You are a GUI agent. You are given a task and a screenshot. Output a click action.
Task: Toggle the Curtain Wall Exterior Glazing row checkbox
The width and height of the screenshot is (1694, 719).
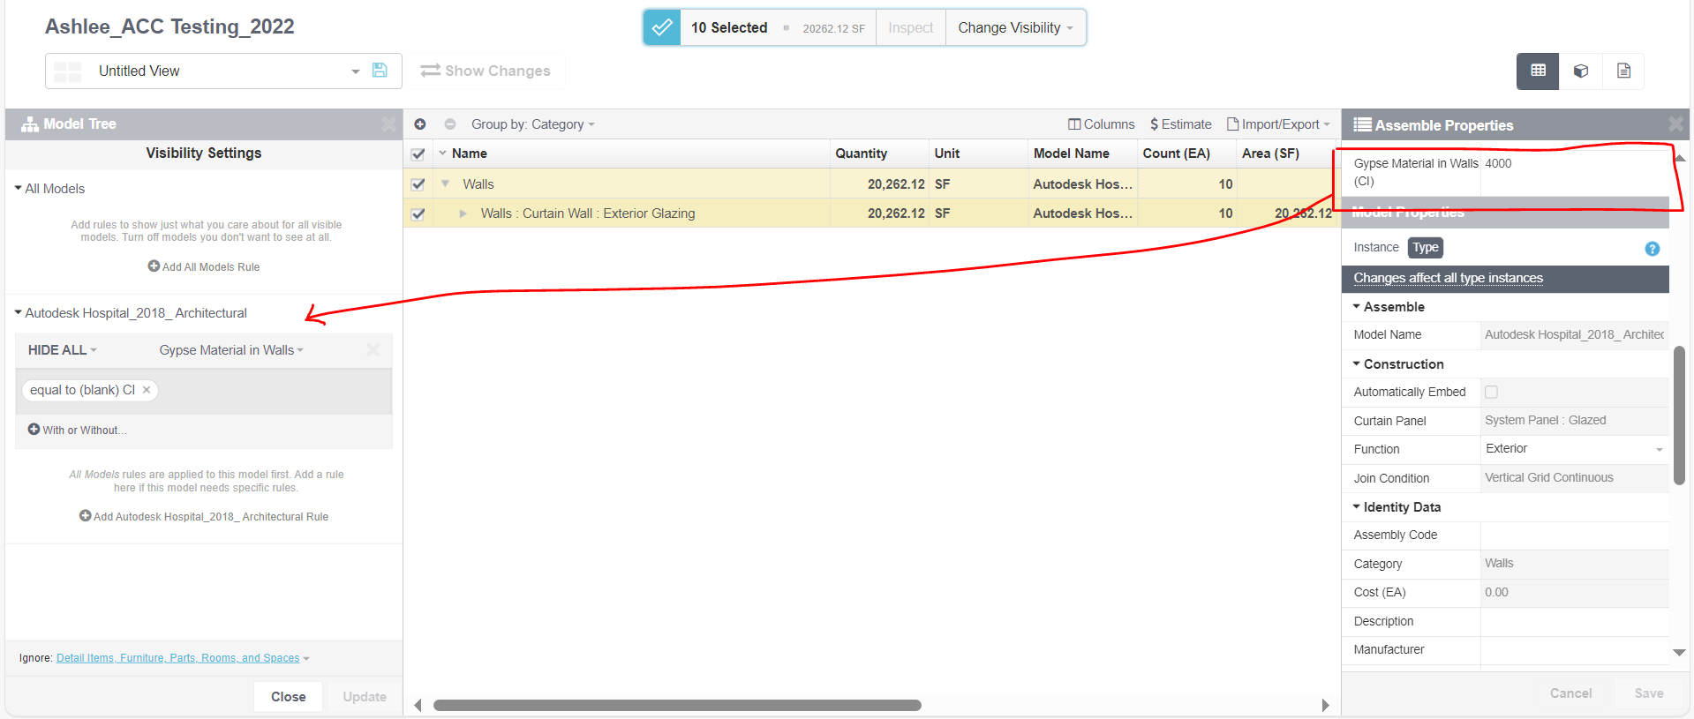pyautogui.click(x=418, y=213)
